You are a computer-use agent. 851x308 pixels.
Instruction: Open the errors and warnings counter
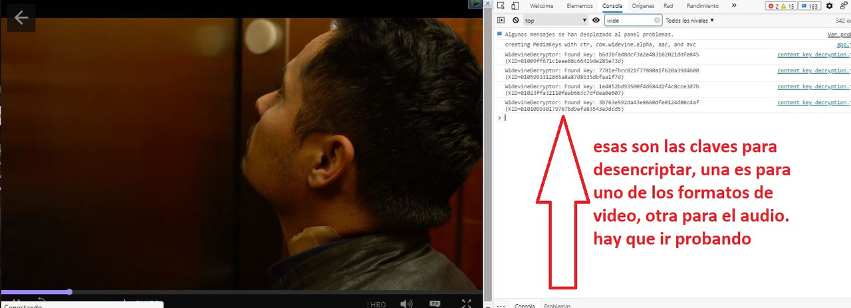point(781,6)
